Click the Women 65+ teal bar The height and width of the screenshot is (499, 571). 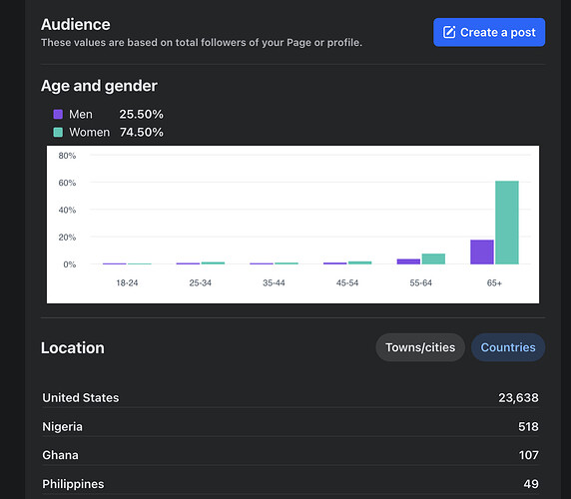click(507, 223)
